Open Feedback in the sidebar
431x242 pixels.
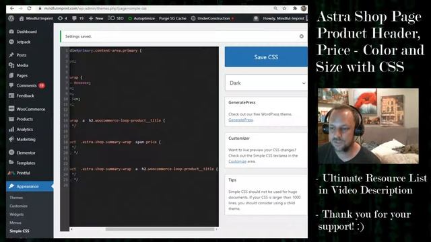pyautogui.click(x=25, y=95)
